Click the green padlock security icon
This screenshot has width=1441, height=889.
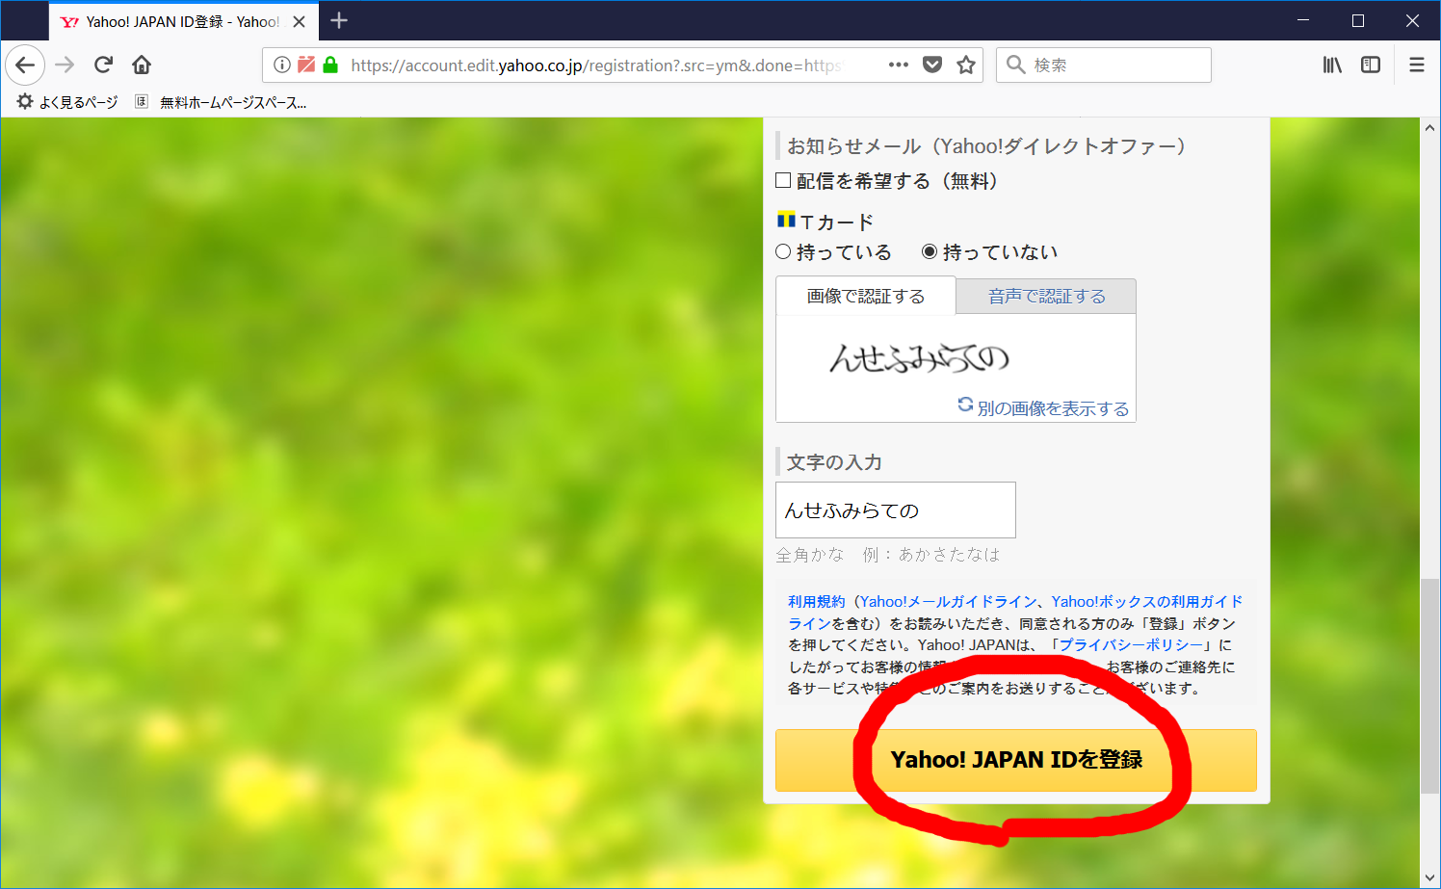tap(330, 65)
